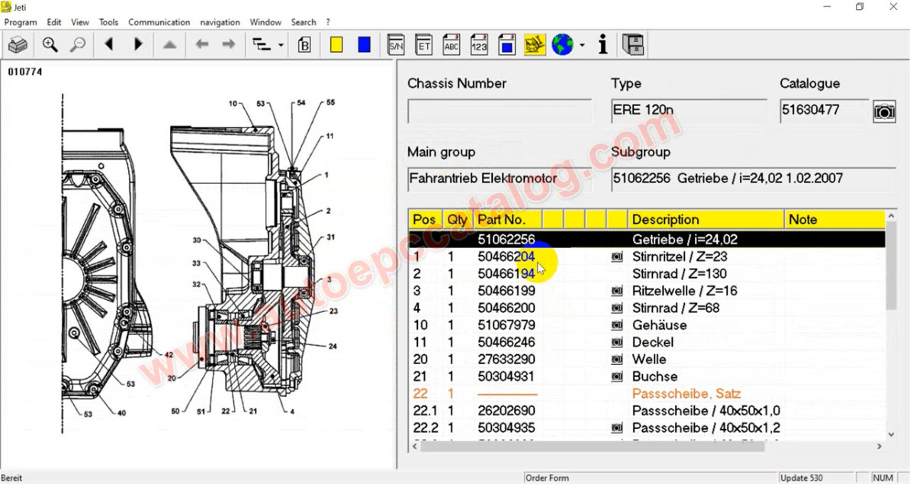910x484 pixels.
Task: Select the highlighted row 51062256 Getriebe
Action: tap(647, 240)
